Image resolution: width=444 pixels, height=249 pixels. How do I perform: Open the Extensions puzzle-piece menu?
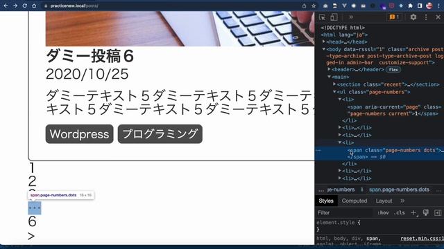(410, 6)
